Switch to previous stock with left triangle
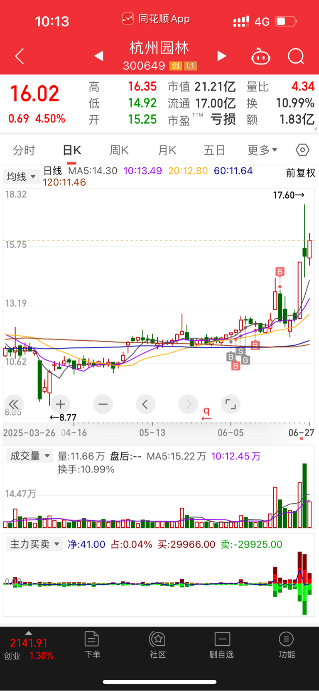Image resolution: width=319 pixels, height=691 pixels. 98,56
